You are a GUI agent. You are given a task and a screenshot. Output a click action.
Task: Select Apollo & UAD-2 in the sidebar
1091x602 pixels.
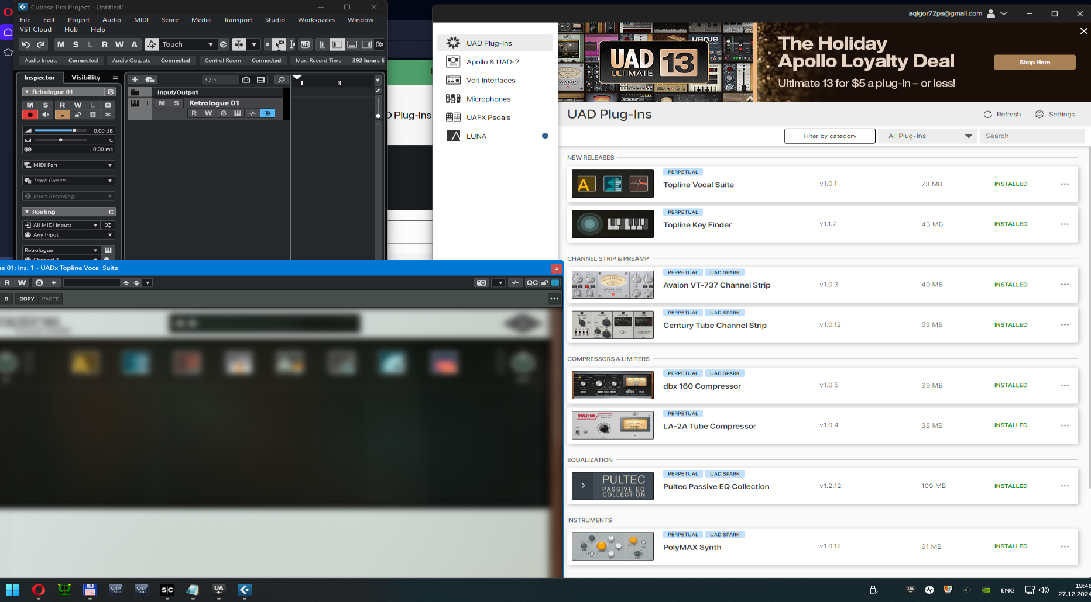pyautogui.click(x=495, y=62)
